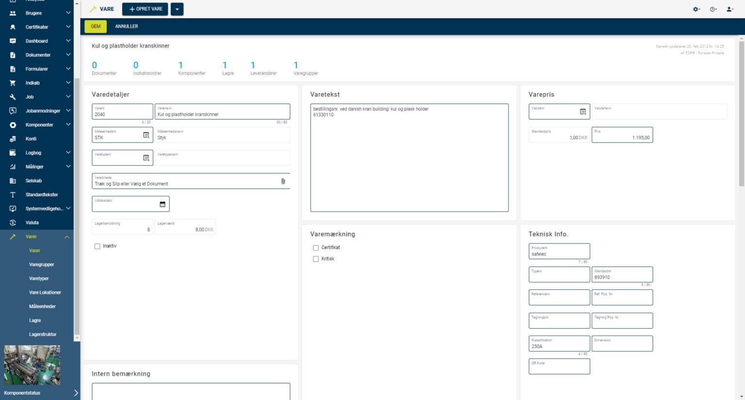Expand the Certifikater menu chevron
Screen dimensions: 745x400
point(68,27)
